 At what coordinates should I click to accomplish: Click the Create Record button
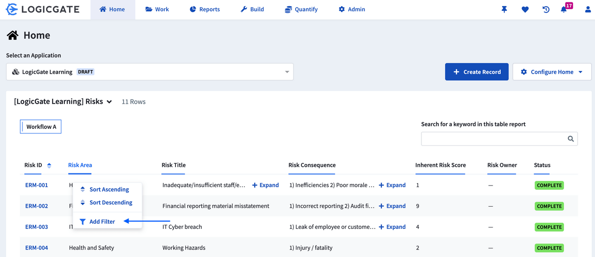477,72
